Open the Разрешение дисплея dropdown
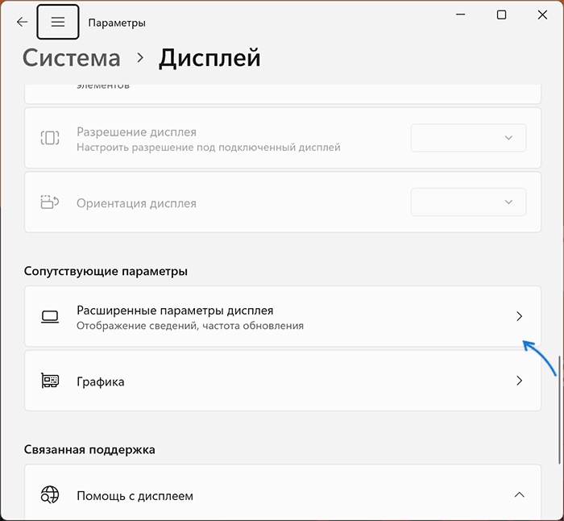 tap(468, 138)
